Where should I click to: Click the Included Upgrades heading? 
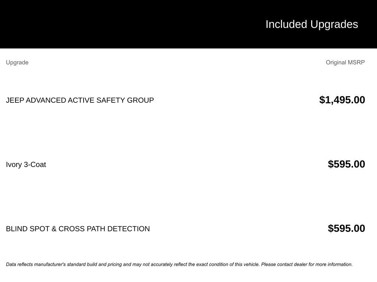point(311,24)
